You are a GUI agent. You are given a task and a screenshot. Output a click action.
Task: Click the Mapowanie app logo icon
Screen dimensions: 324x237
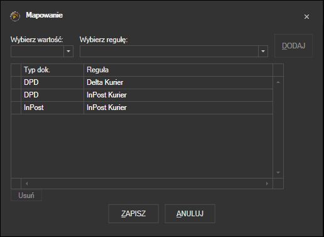(x=15, y=16)
